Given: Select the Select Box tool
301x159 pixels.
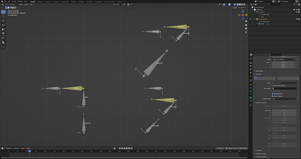Looking at the screenshot, I should tap(3, 12).
